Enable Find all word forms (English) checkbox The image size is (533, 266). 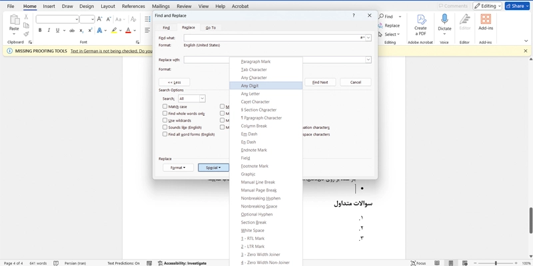tap(165, 134)
